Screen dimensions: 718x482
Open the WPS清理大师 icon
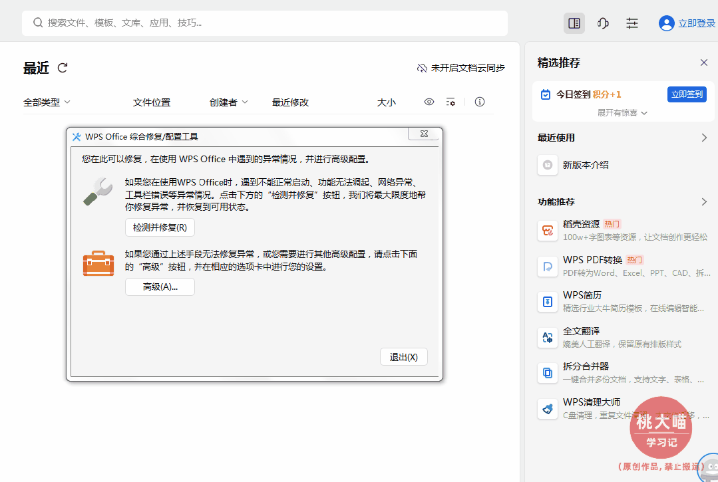[x=548, y=408]
